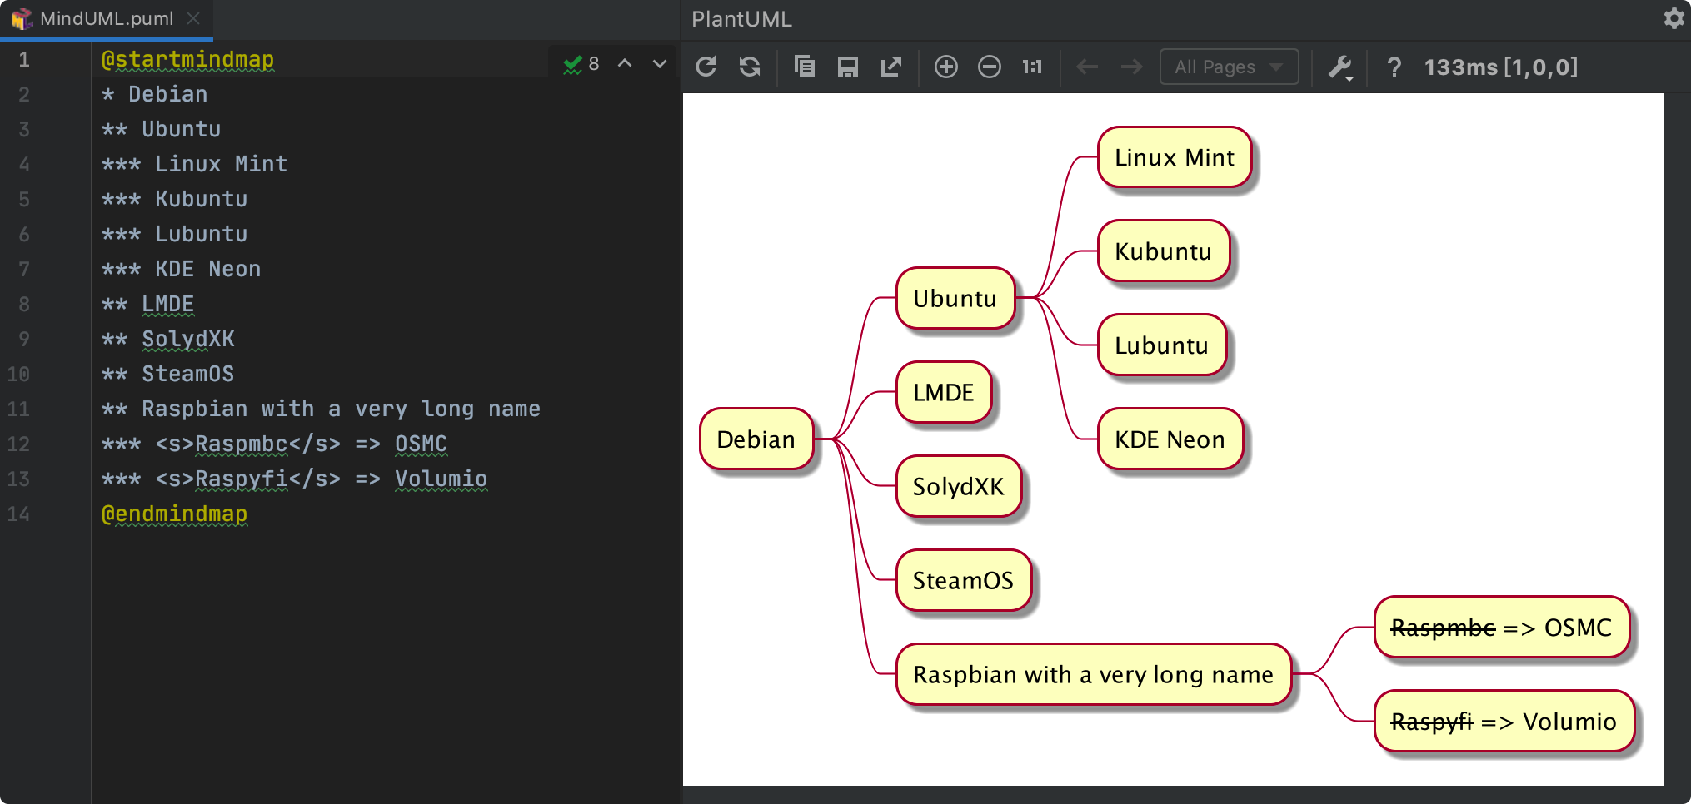Zoom in on the diagram

pos(946,67)
